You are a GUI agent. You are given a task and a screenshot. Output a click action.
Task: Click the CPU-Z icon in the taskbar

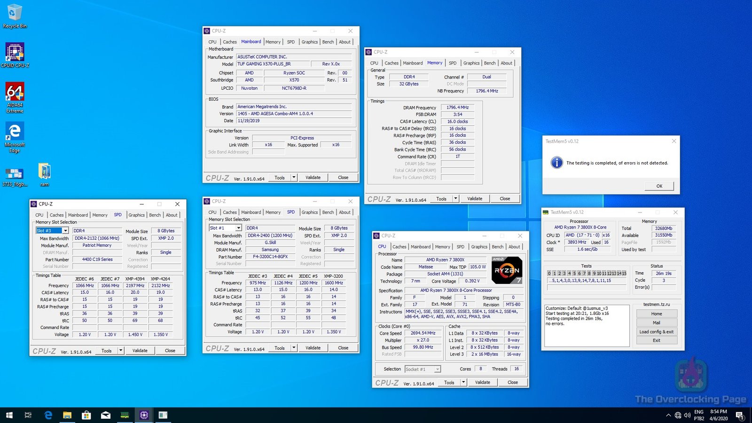(x=144, y=415)
